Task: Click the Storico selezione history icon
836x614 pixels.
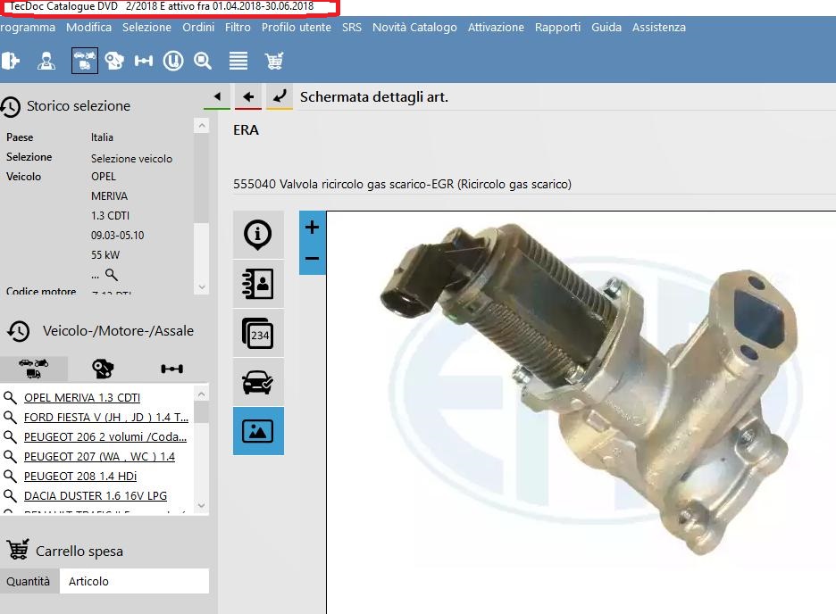Action: tap(11, 106)
